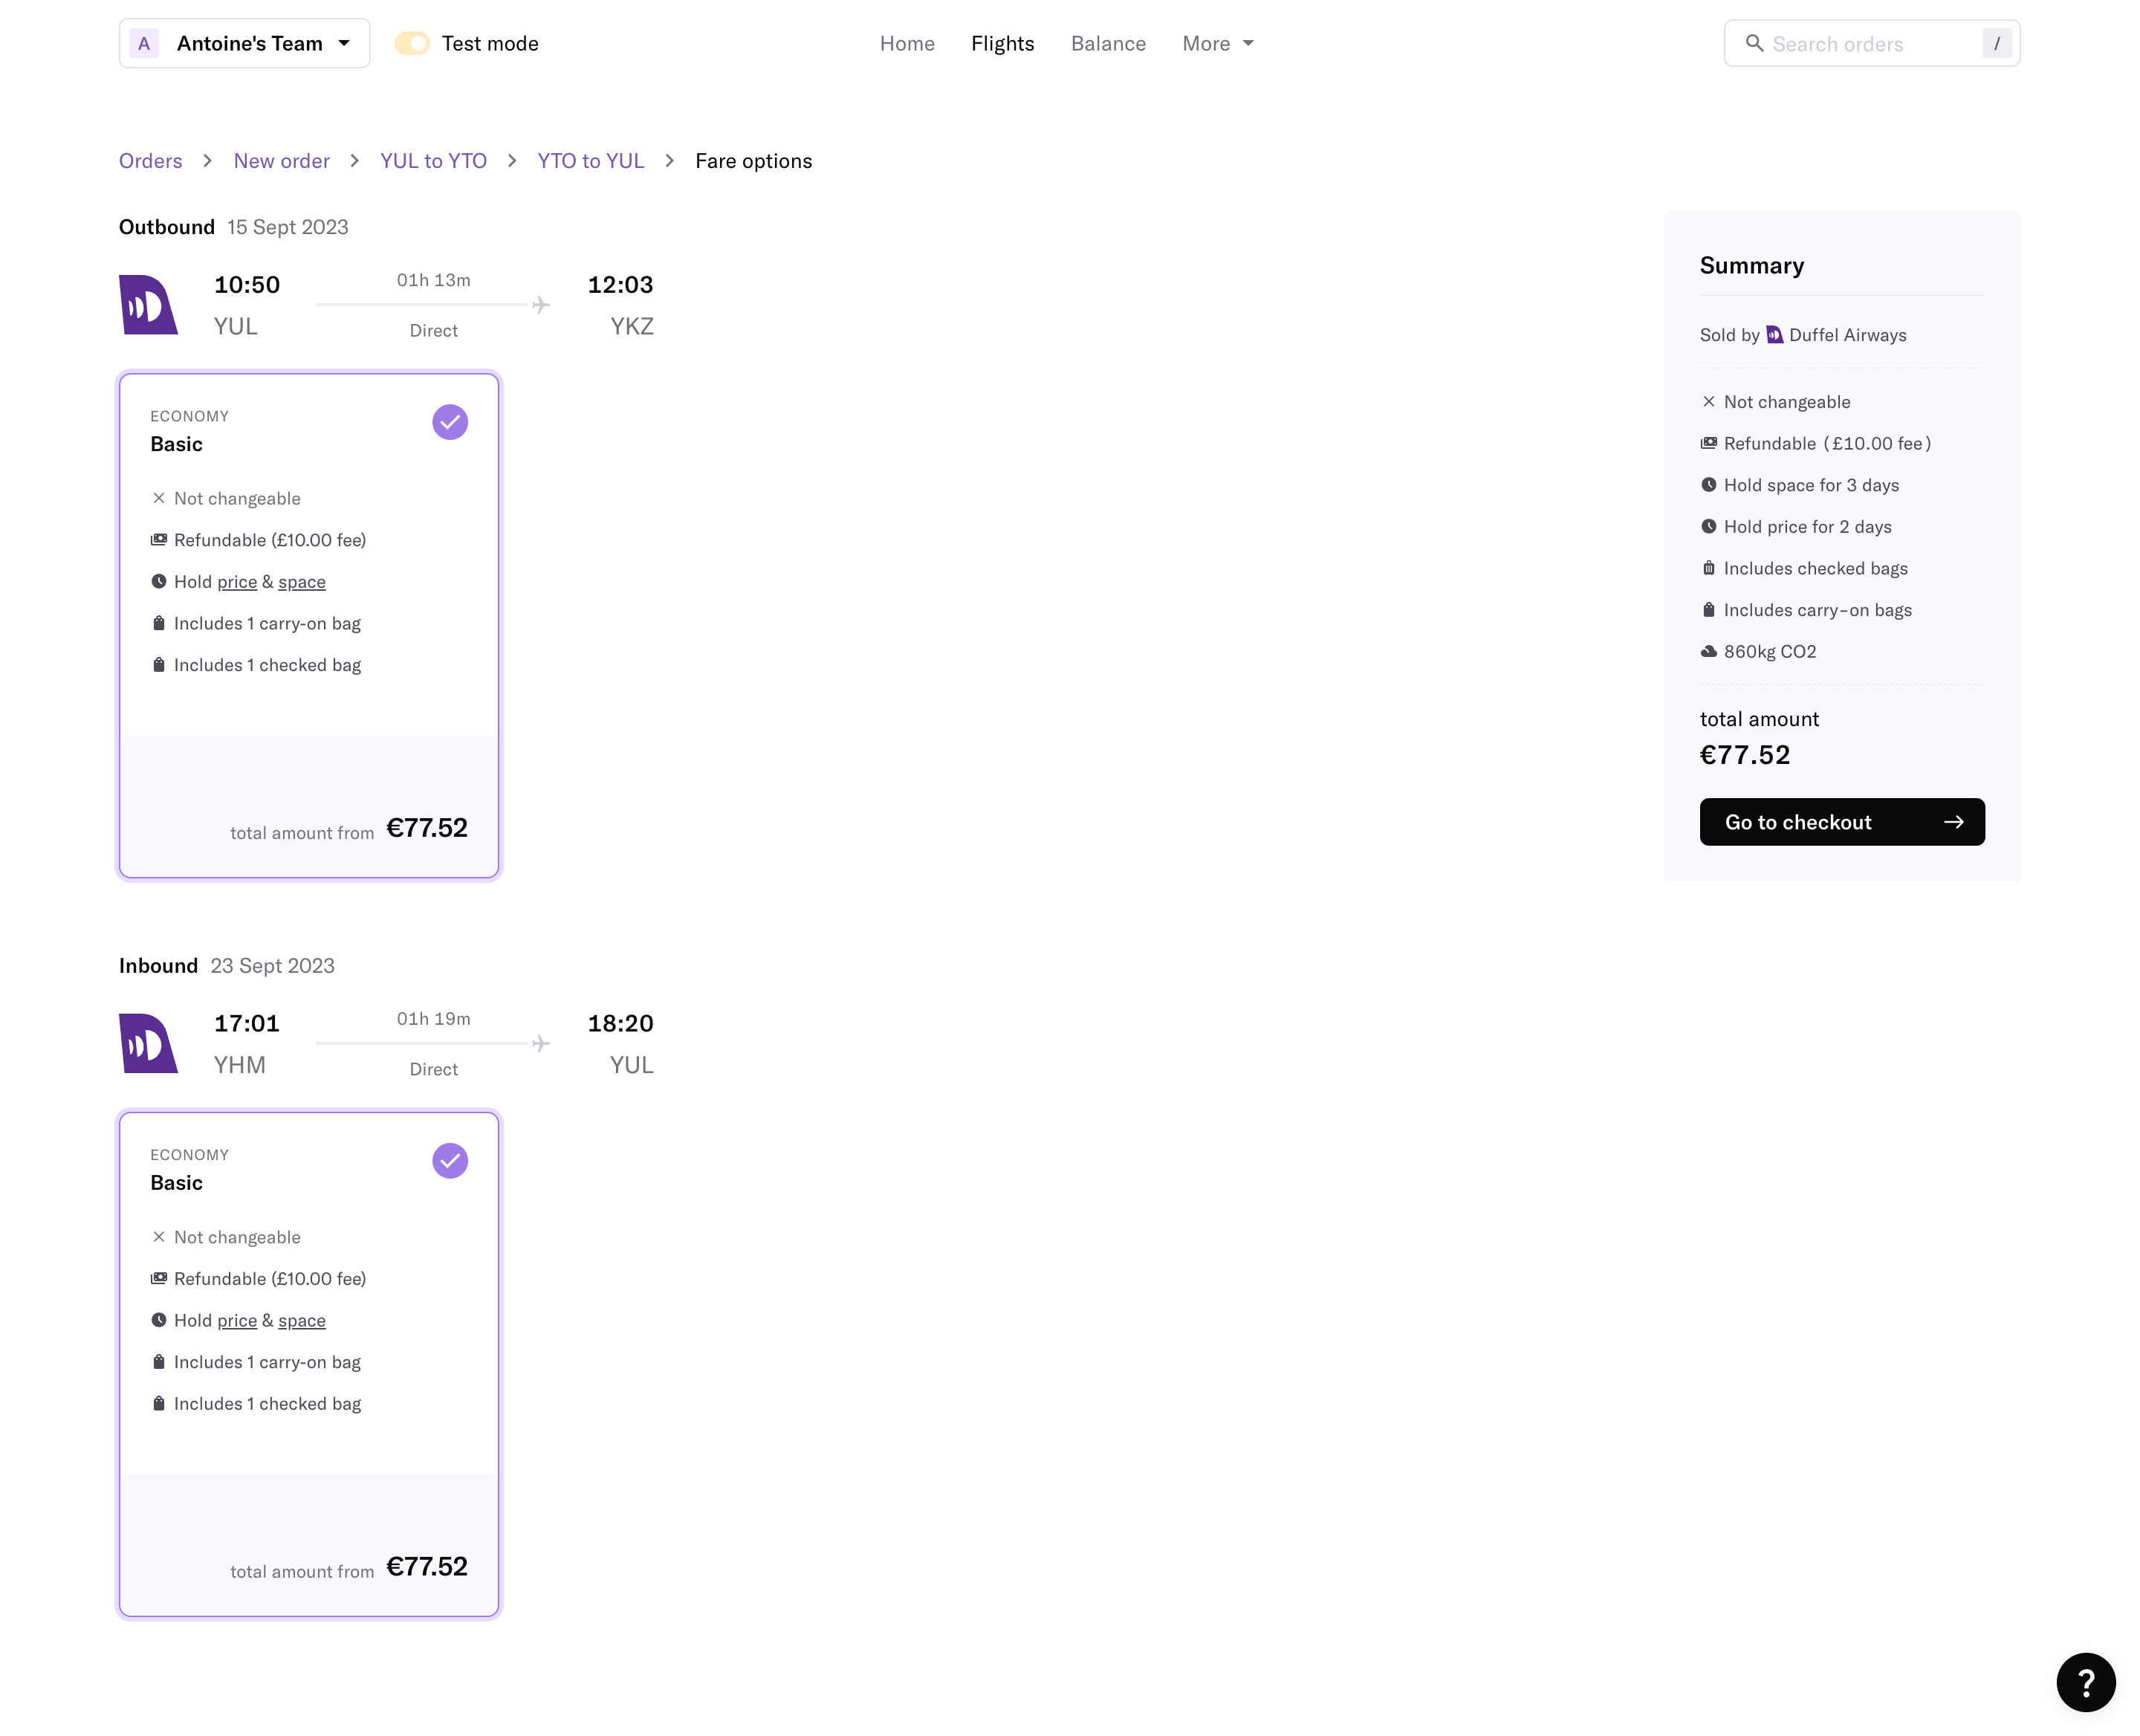Click the Search orders field
2140x1736 pixels.
(1871, 43)
